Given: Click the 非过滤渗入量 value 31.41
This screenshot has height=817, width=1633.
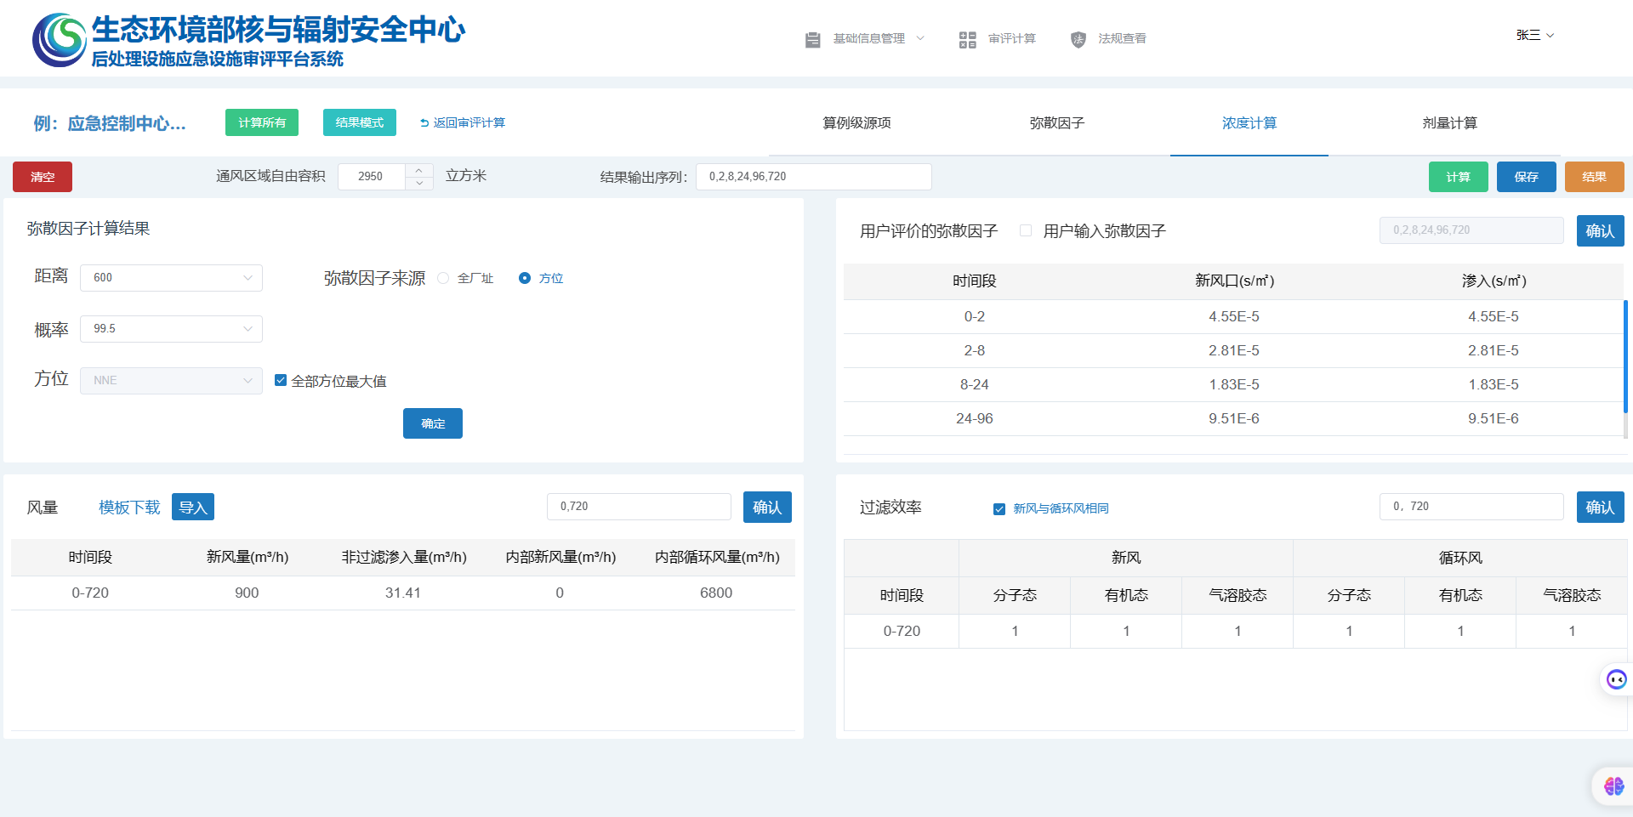Looking at the screenshot, I should (403, 593).
